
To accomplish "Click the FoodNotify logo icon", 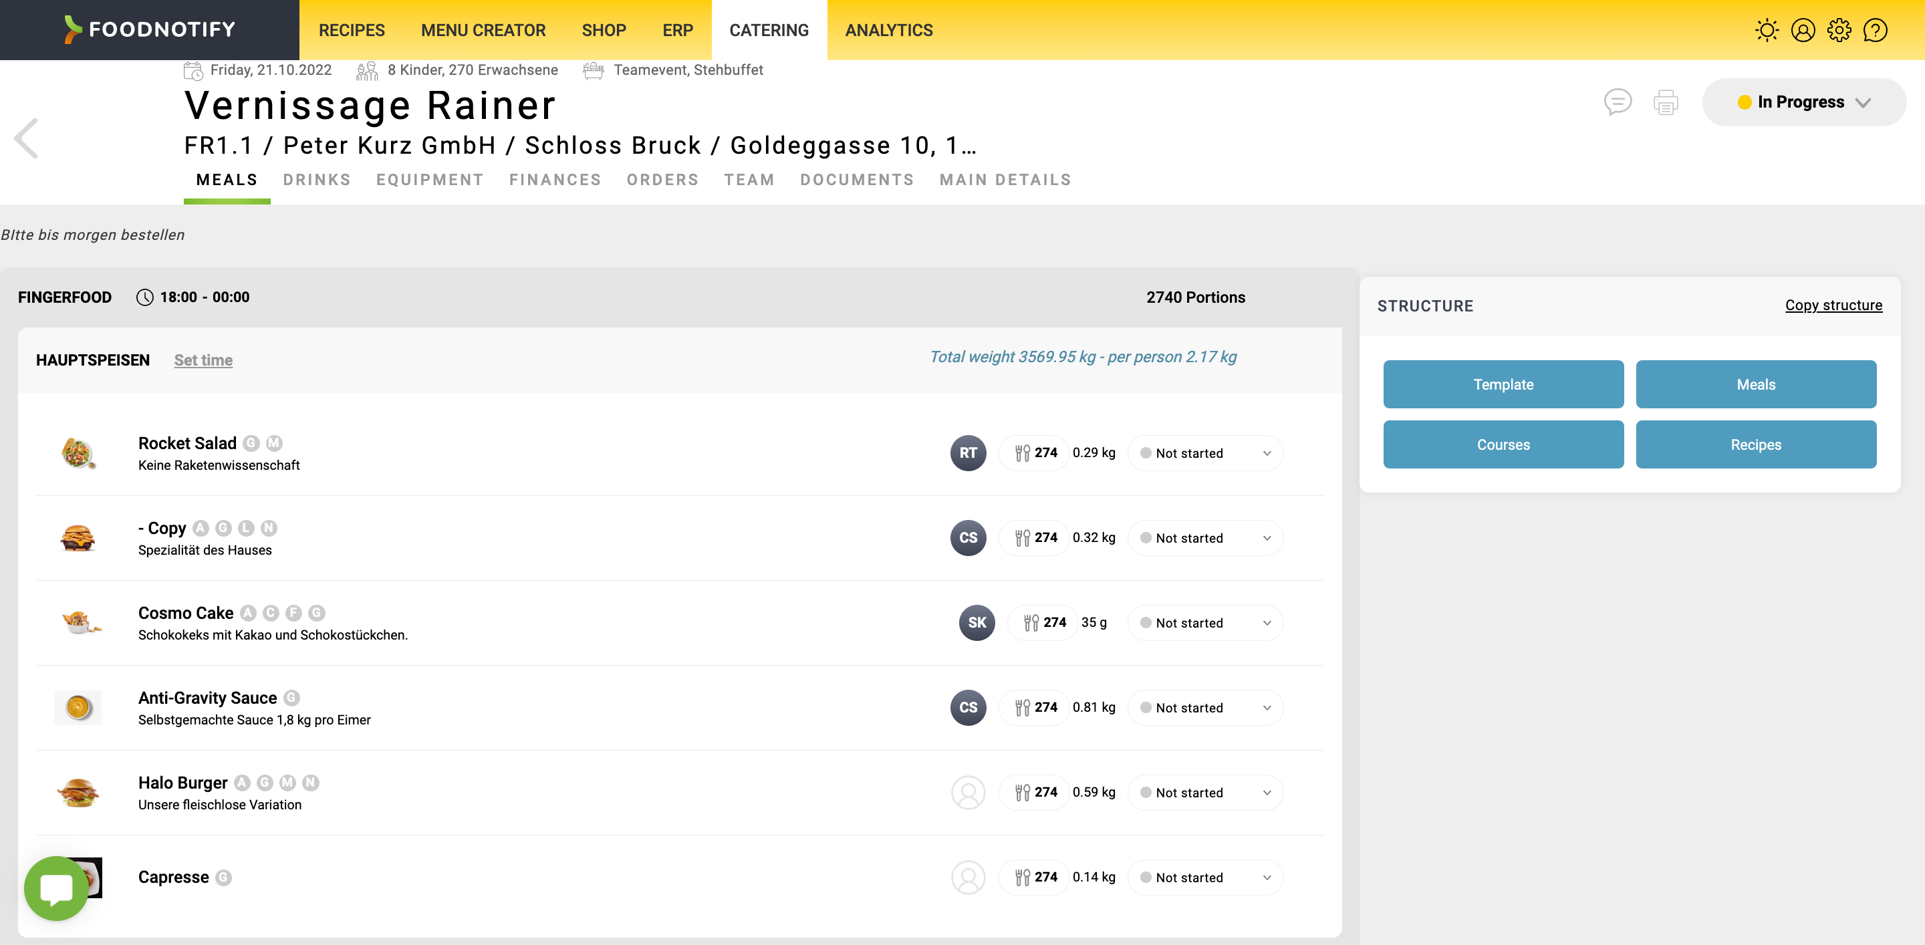I will tap(70, 29).
